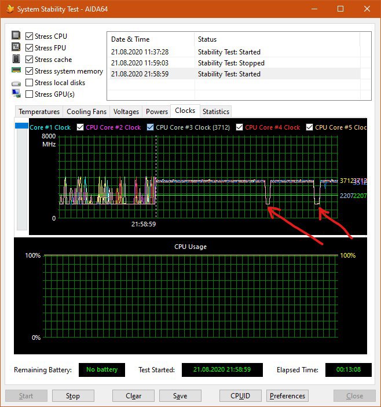The width and height of the screenshot is (381, 407).
Task: Click the Elapsed Time 00:13:08 value
Action: pos(349,369)
